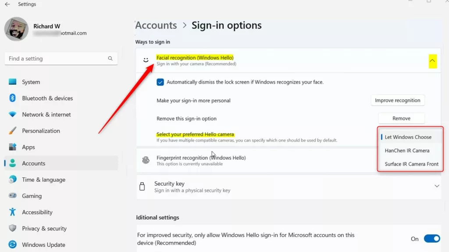Click the System monitor icon in sidebar
Image resolution: width=449 pixels, height=252 pixels.
click(13, 82)
